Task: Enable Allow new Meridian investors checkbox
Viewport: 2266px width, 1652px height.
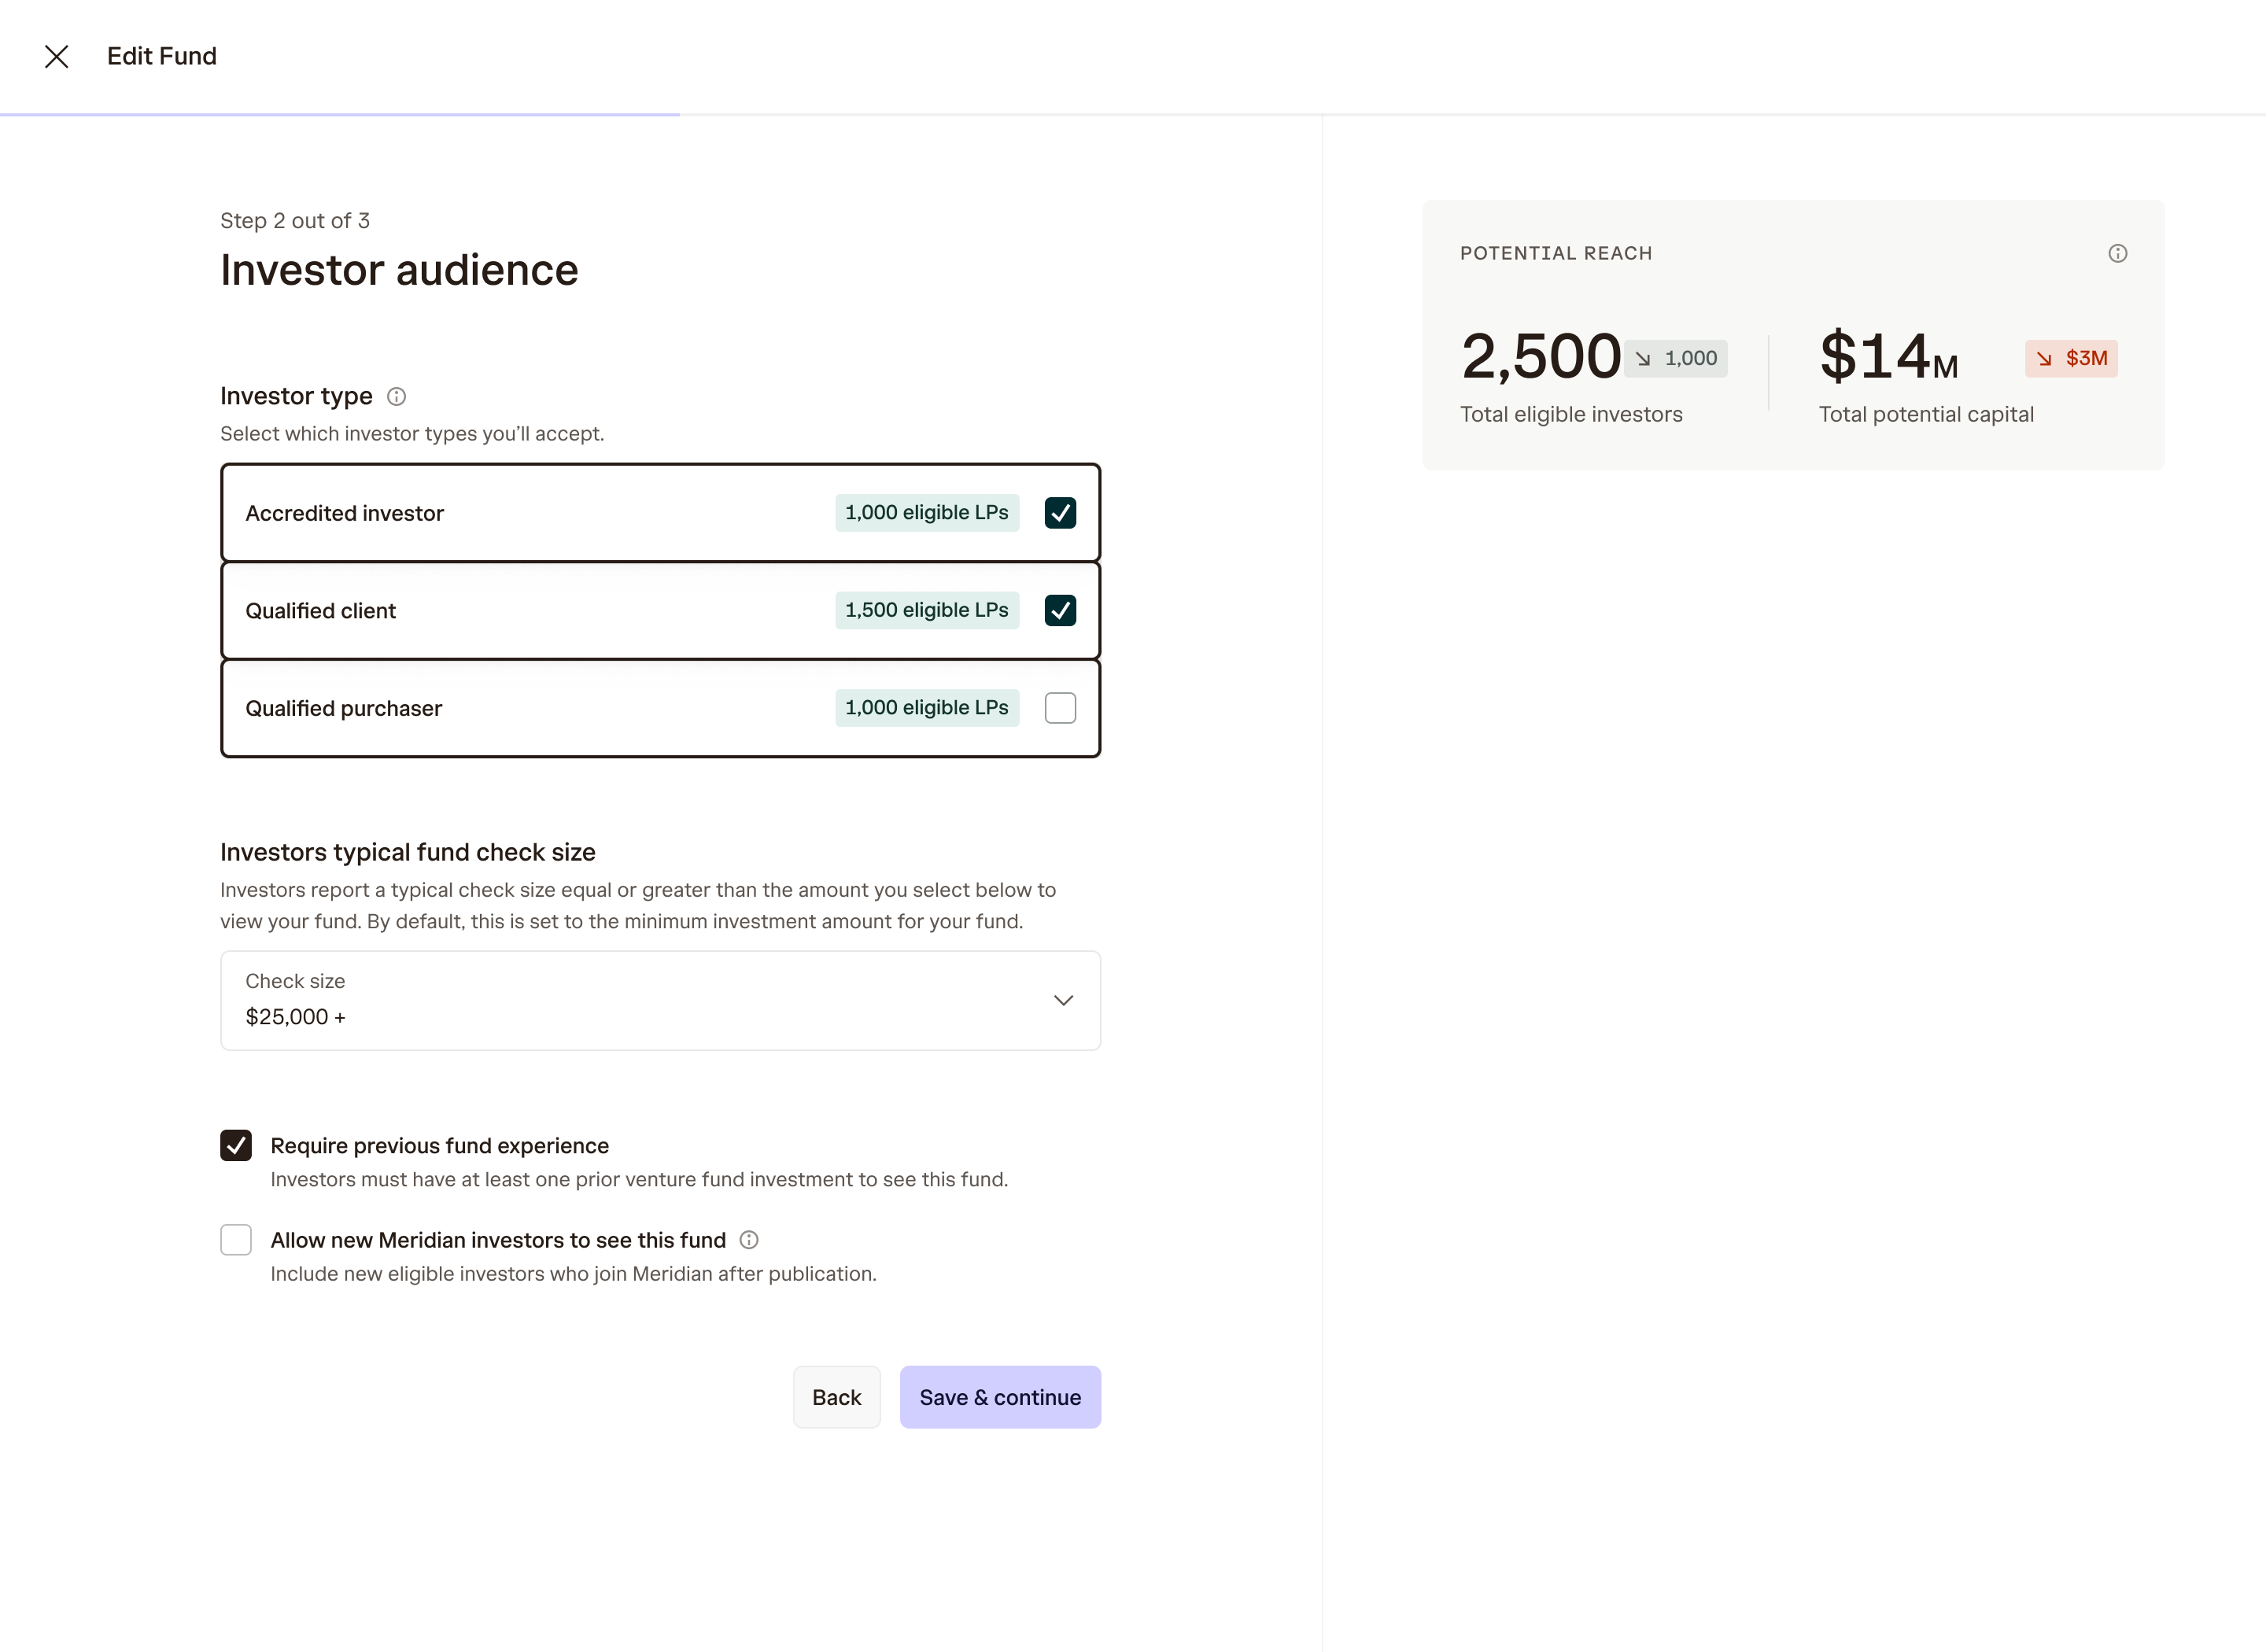Action: click(236, 1240)
